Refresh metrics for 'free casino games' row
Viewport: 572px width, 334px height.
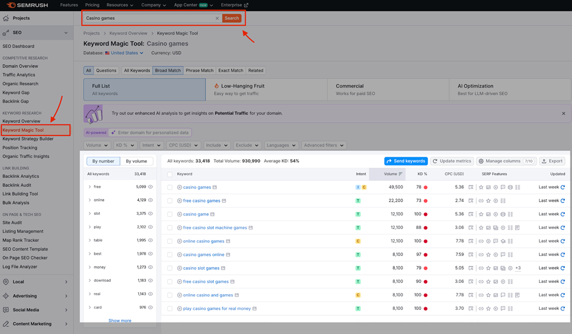(563, 201)
